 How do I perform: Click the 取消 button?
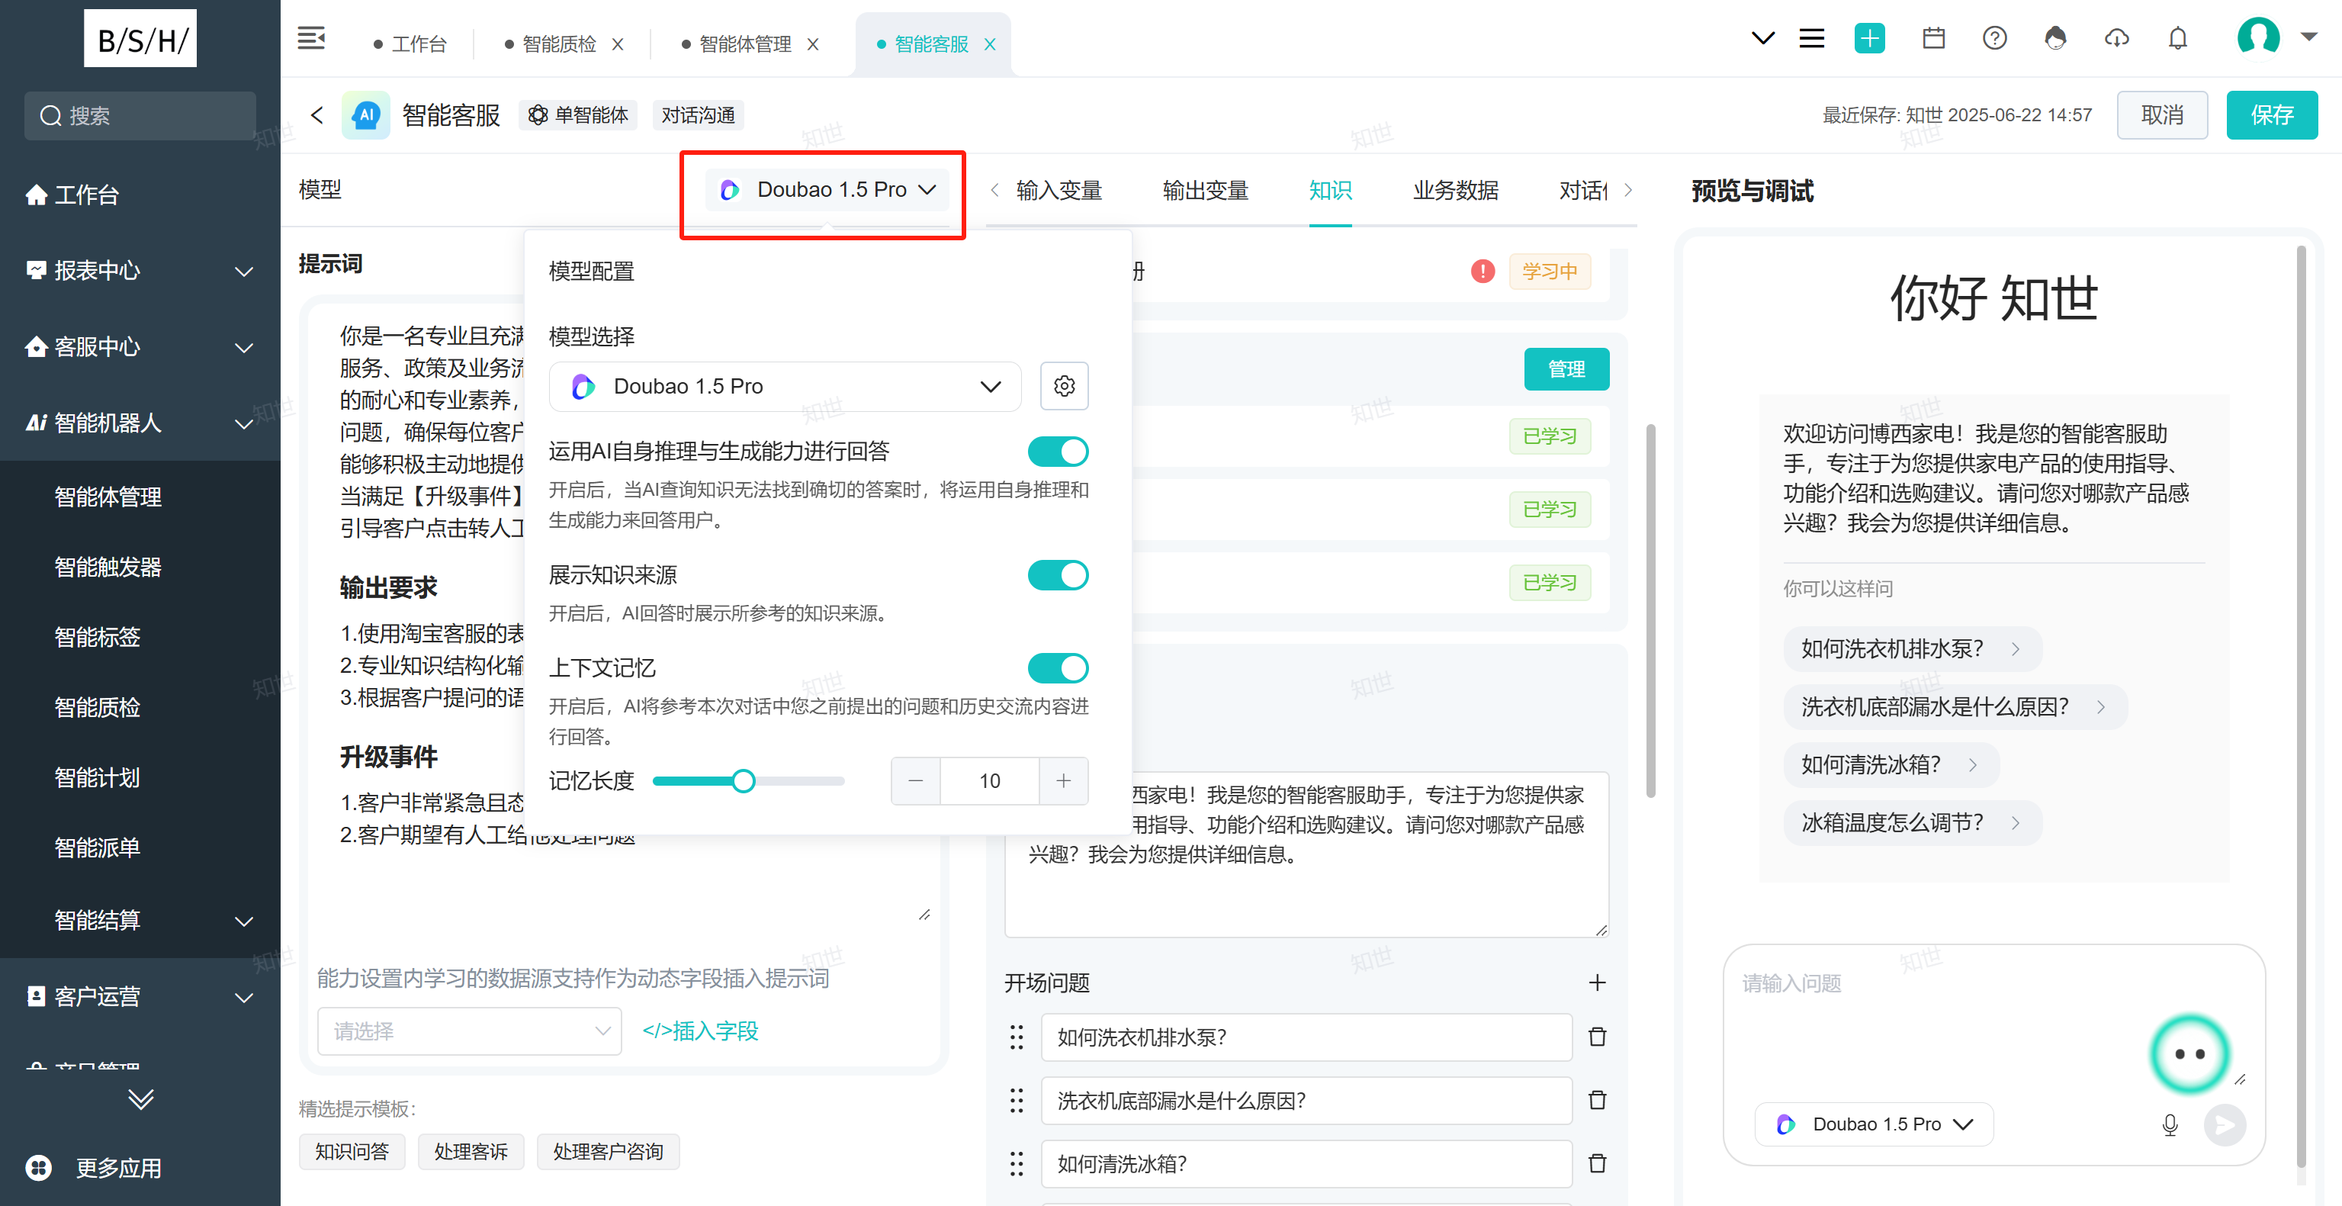pos(2162,114)
